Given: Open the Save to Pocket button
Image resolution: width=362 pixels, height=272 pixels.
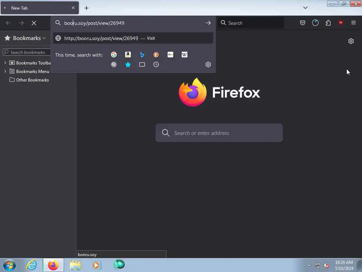Looking at the screenshot, I should click(x=303, y=23).
